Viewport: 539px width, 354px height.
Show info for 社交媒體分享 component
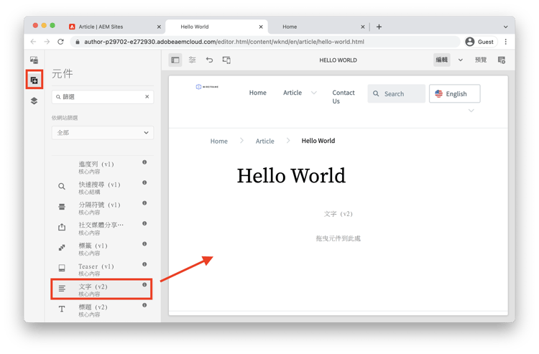[144, 223]
